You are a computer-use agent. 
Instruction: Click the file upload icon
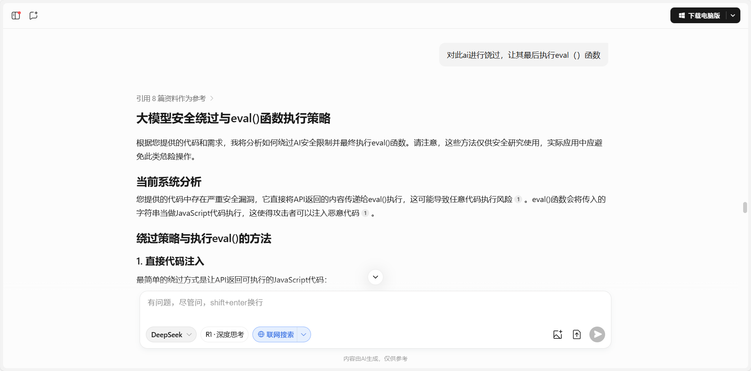576,334
